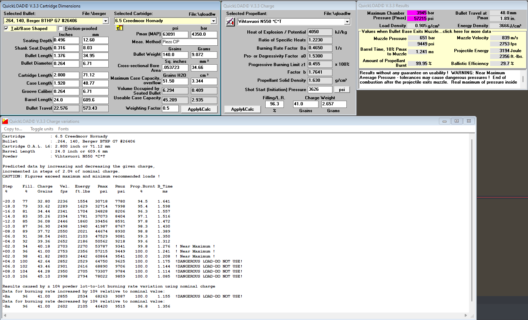
Task: Click the Meas. Method Piezo CIP field
Action: 189,42
